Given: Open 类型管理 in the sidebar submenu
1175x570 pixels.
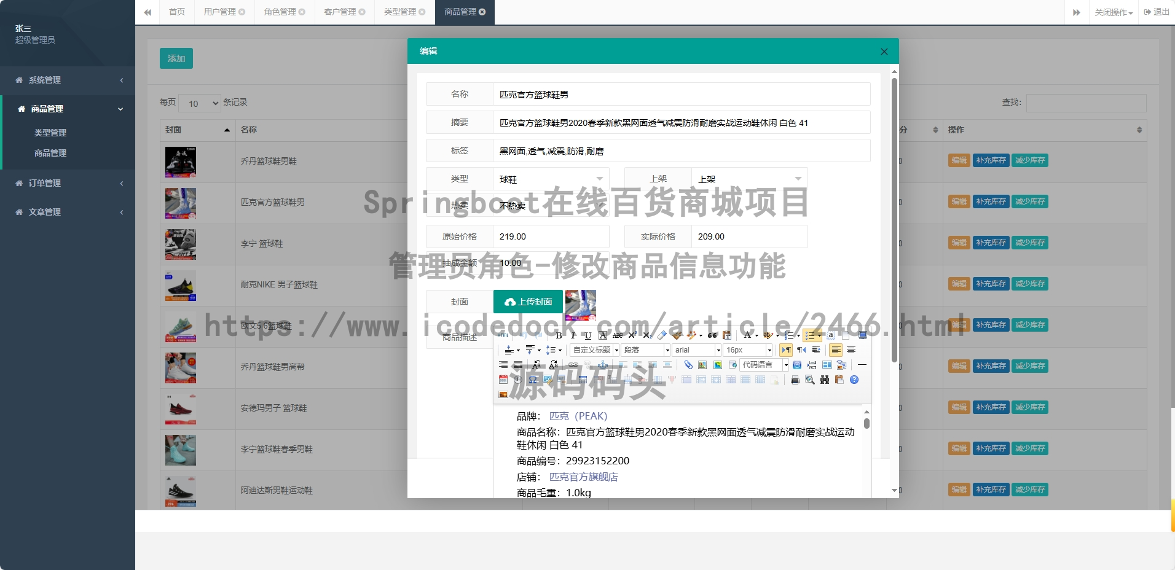Looking at the screenshot, I should 50,133.
